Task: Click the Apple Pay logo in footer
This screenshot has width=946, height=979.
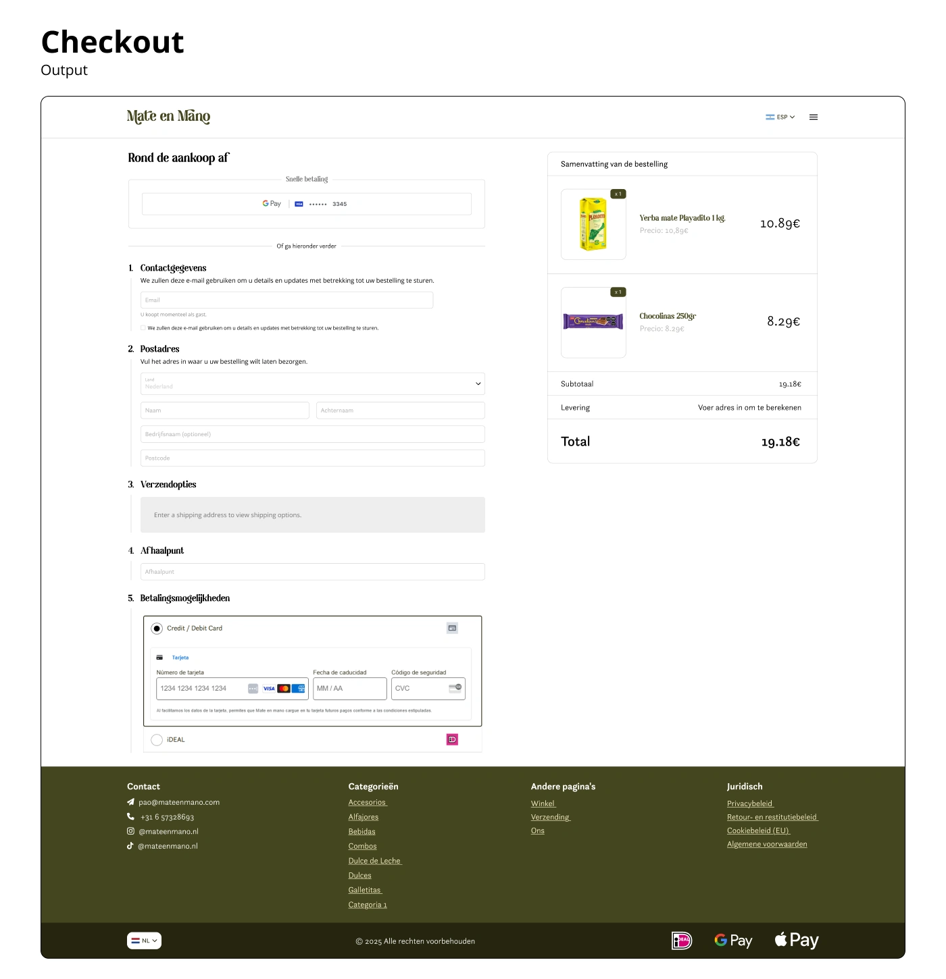Action: [x=797, y=941]
